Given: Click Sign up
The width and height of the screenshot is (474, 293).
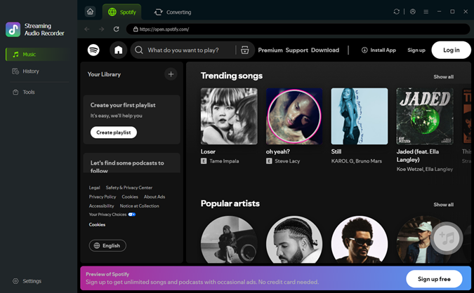Looking at the screenshot, I should (416, 50).
